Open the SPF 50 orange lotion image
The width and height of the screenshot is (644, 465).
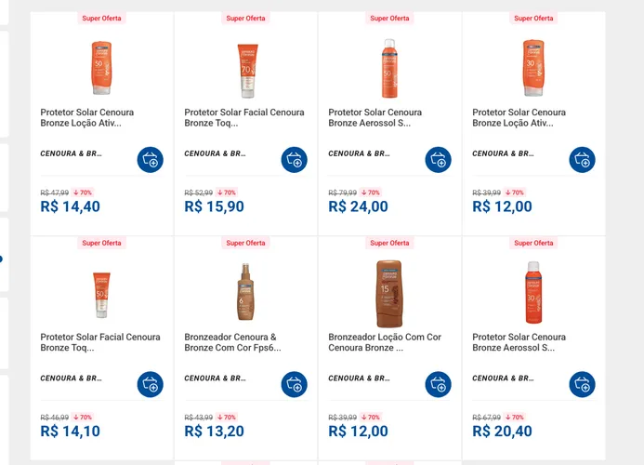pyautogui.click(x=101, y=68)
